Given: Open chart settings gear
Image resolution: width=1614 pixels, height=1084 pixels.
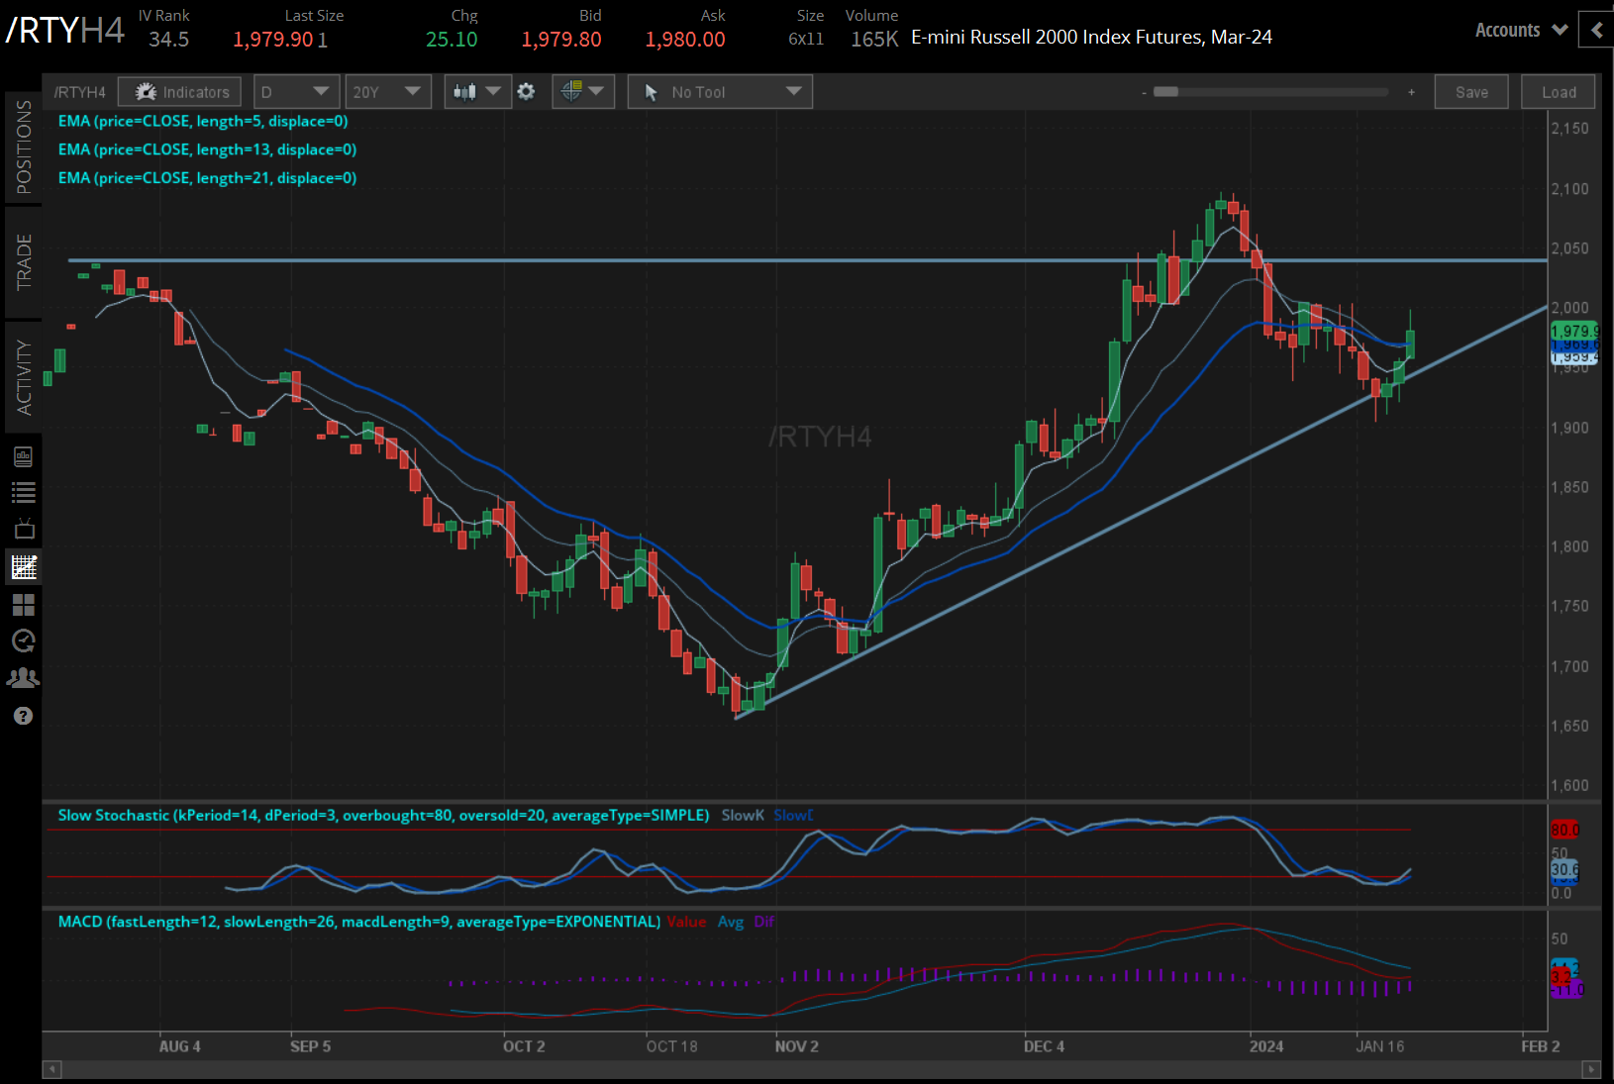Looking at the screenshot, I should [527, 92].
